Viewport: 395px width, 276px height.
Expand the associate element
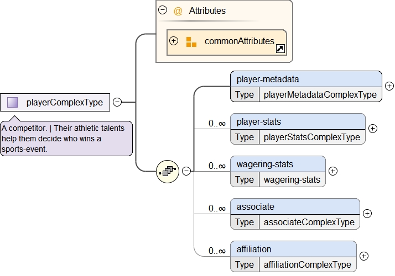tap(367, 213)
